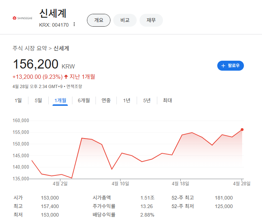This screenshot has height=224, width=262.
Task: Click the 주가수익률 value 13.26
Action: (x=147, y=206)
